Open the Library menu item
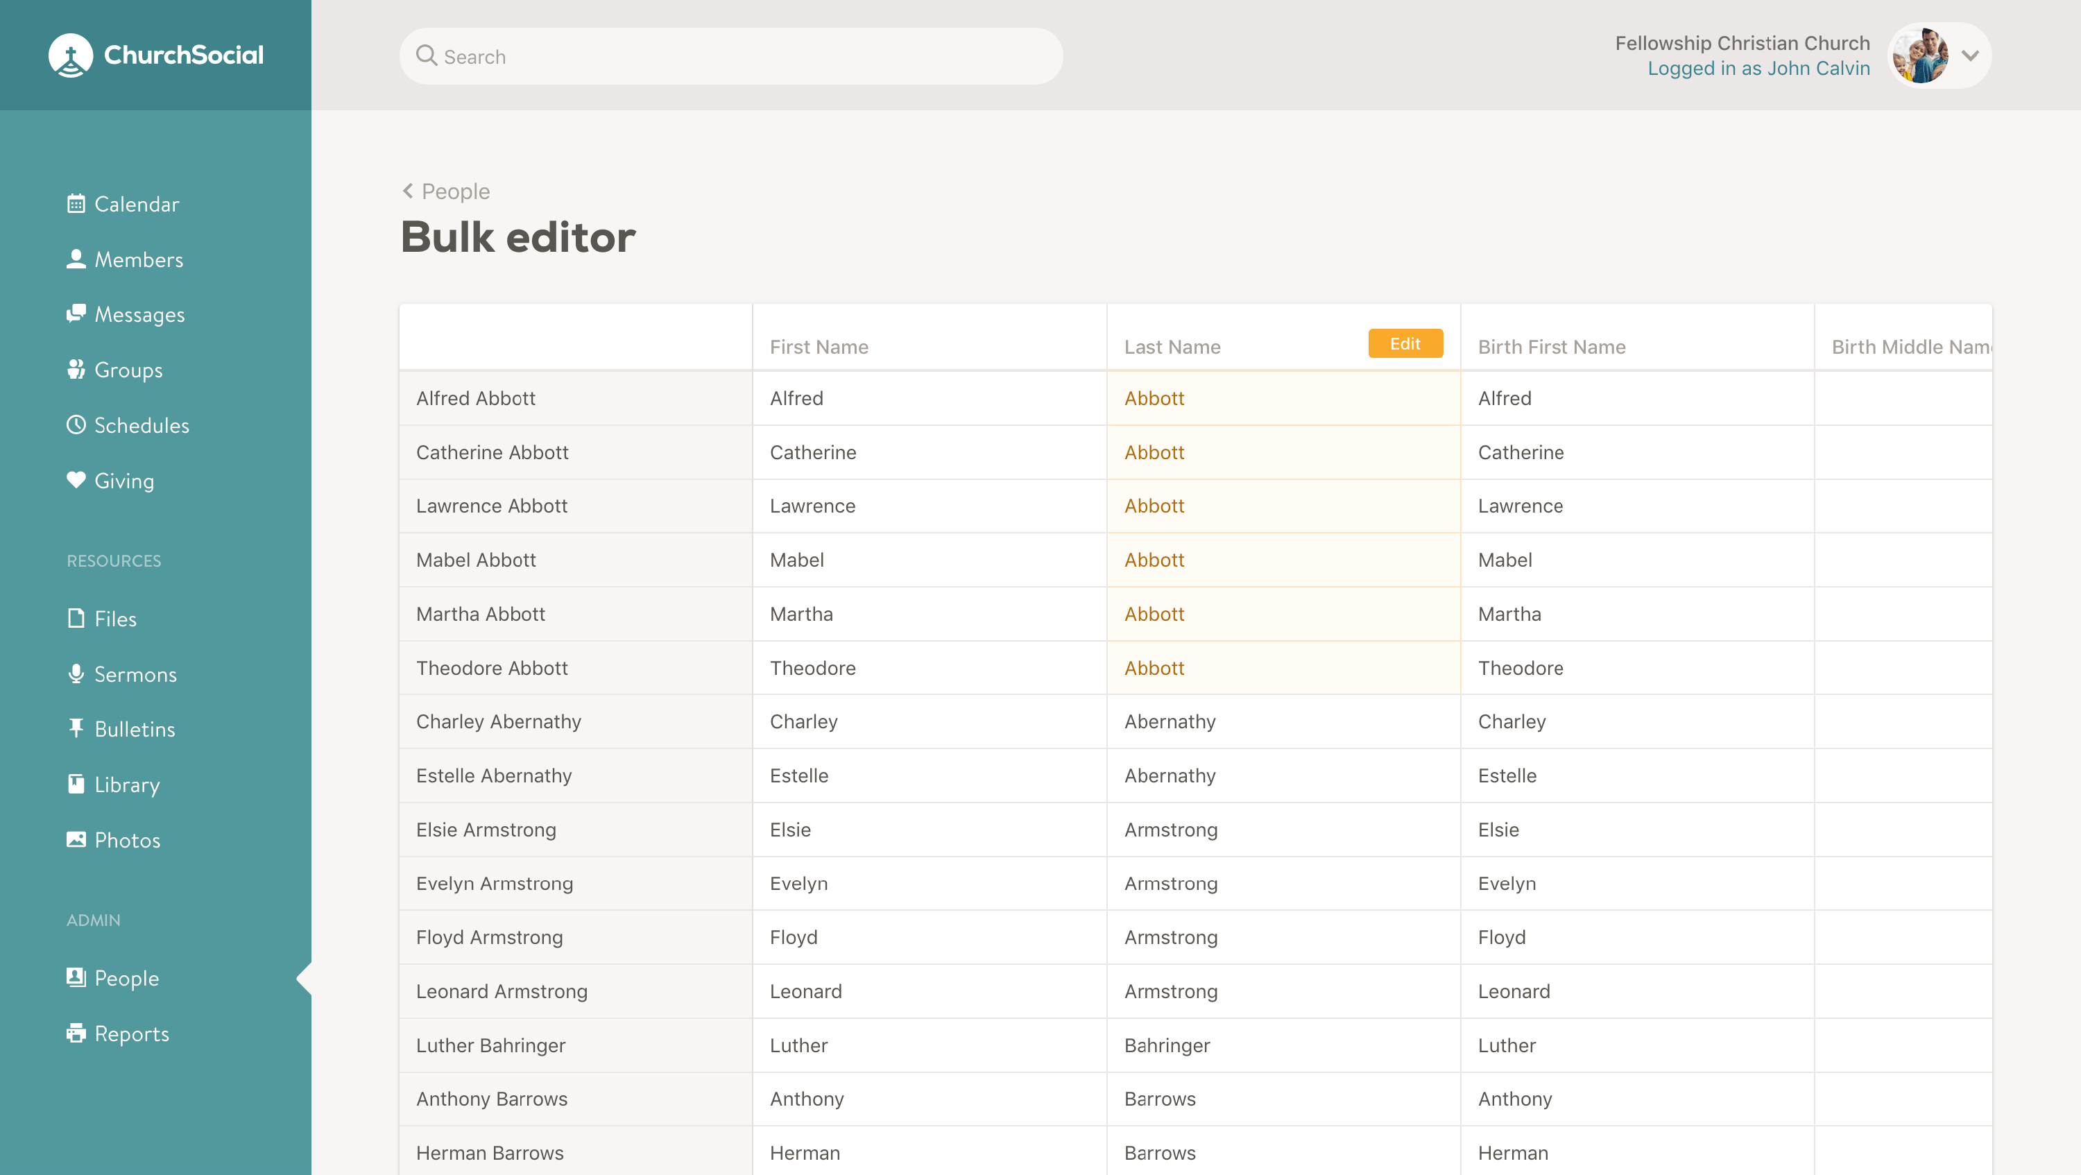Screen dimensions: 2081x1175 pos(127,784)
